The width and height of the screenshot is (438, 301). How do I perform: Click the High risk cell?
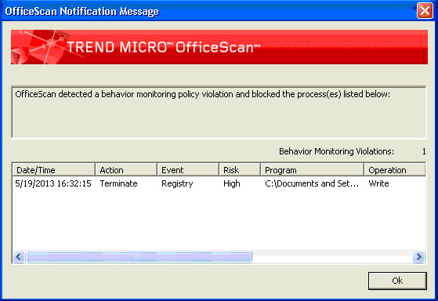232,184
